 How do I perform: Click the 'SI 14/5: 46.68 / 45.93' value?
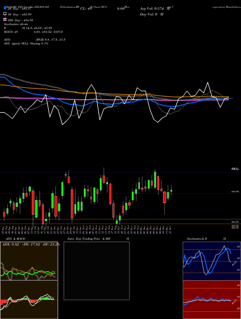click(x=37, y=28)
